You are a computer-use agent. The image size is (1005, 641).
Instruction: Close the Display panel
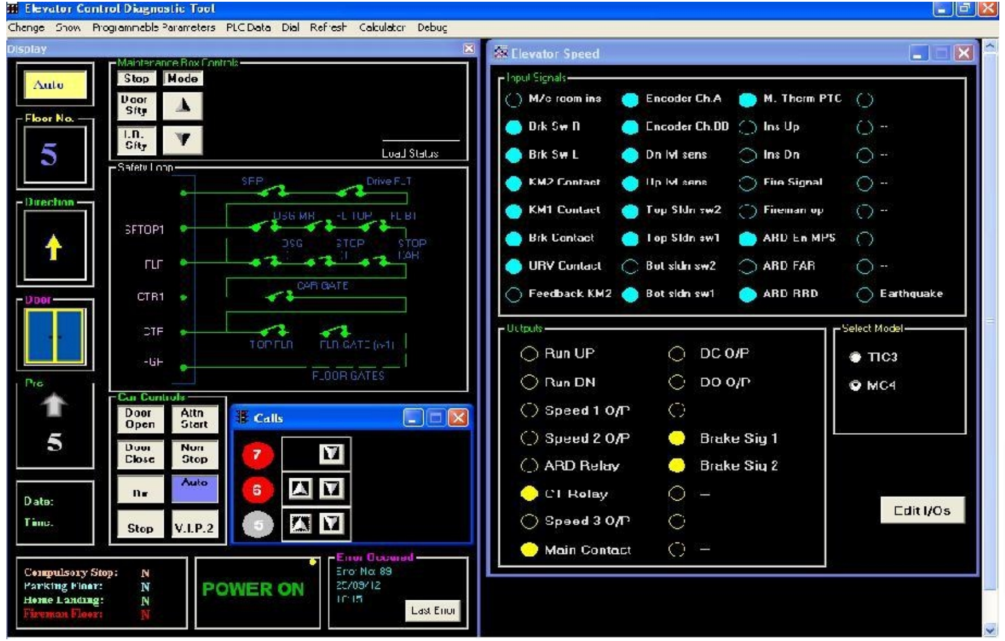468,49
